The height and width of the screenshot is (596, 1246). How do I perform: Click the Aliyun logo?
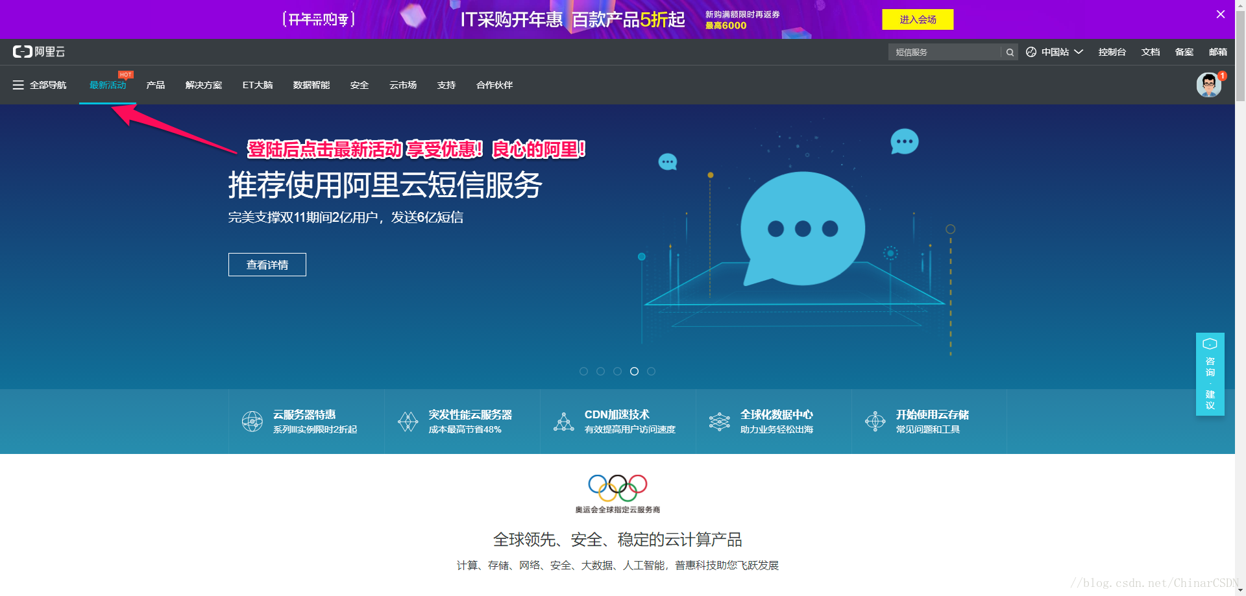click(39, 52)
